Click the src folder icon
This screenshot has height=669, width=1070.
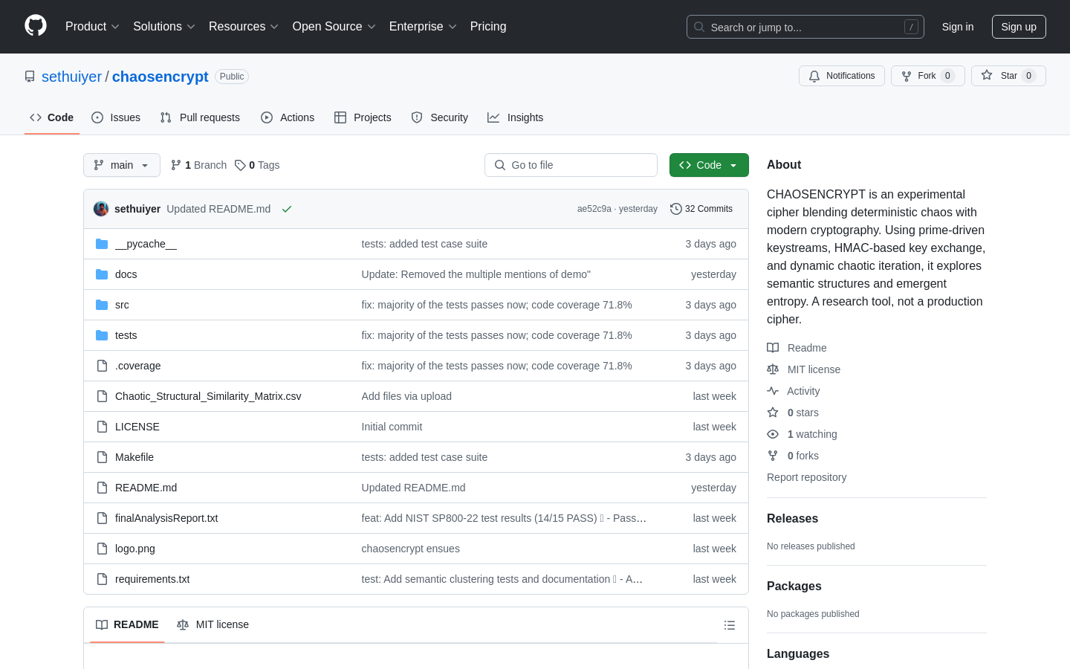(102, 305)
